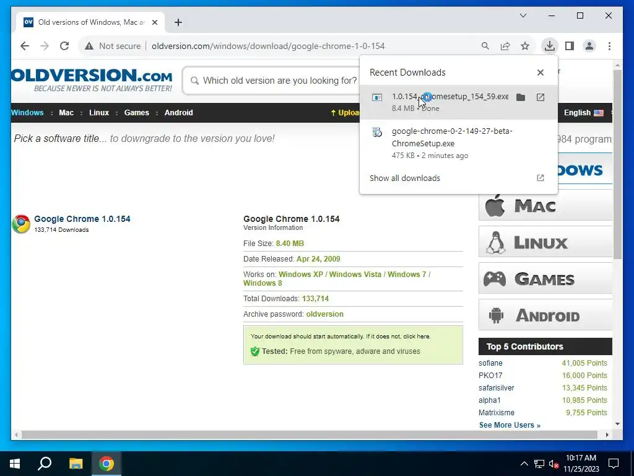The image size is (634, 476).
Task: Open the Chrome profile avatar menu
Action: tap(589, 46)
